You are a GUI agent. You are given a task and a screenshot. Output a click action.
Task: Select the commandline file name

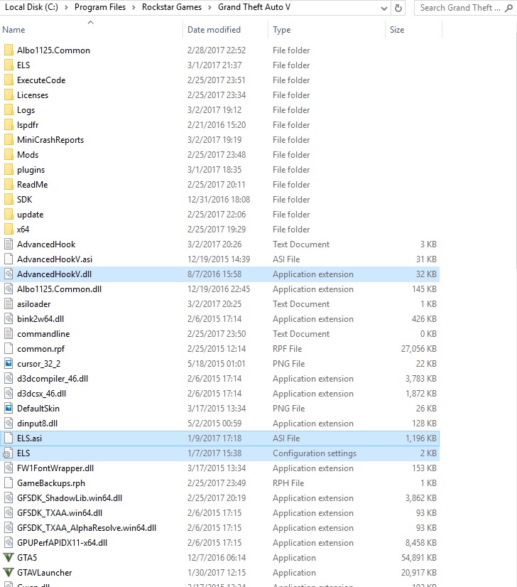(43, 334)
